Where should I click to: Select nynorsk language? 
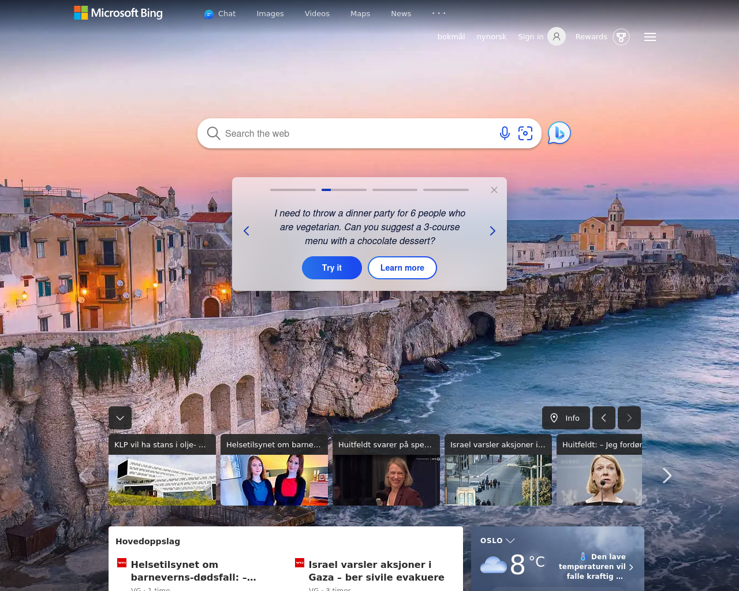[491, 37]
